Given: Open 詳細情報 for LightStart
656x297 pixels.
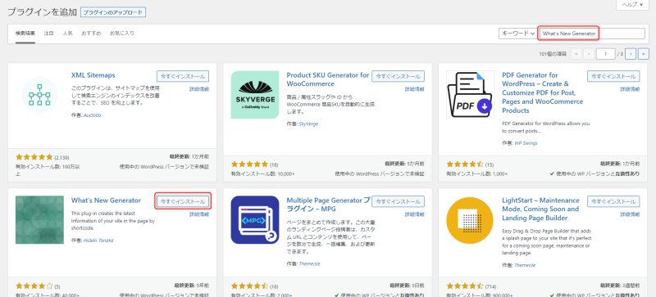Looking at the screenshot, I should point(630,214).
